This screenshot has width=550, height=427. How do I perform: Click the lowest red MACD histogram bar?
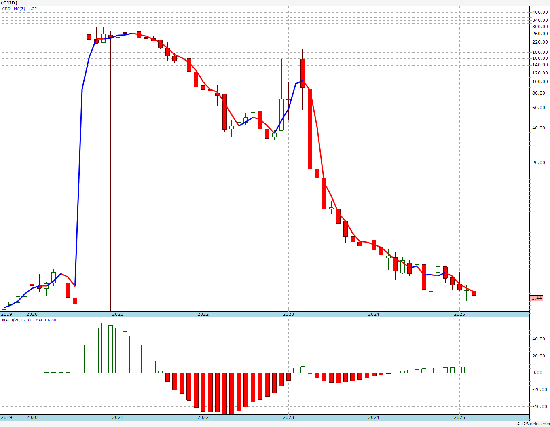224,393
